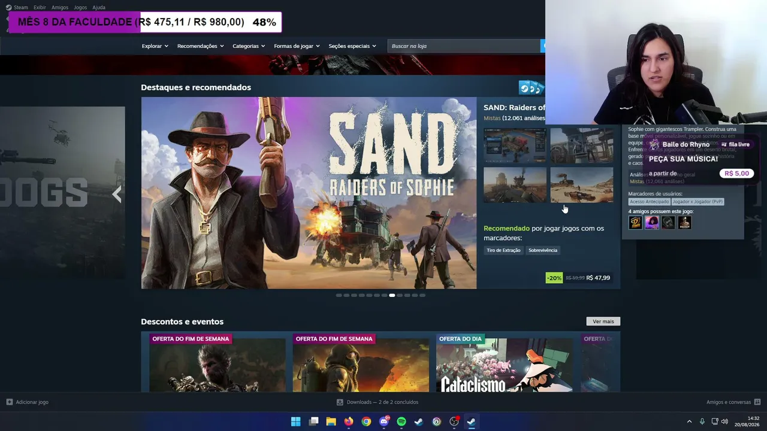Click the active Steam taskbar icon
This screenshot has width=767, height=431.
coord(472,421)
